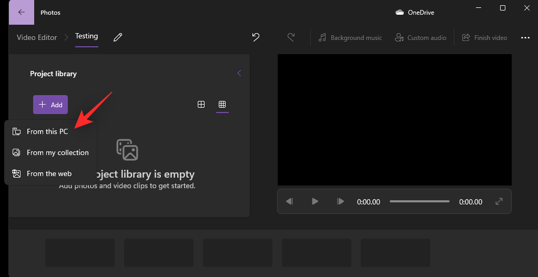Image resolution: width=538 pixels, height=277 pixels.
Task: Maximize the Photos window
Action: click(x=503, y=8)
